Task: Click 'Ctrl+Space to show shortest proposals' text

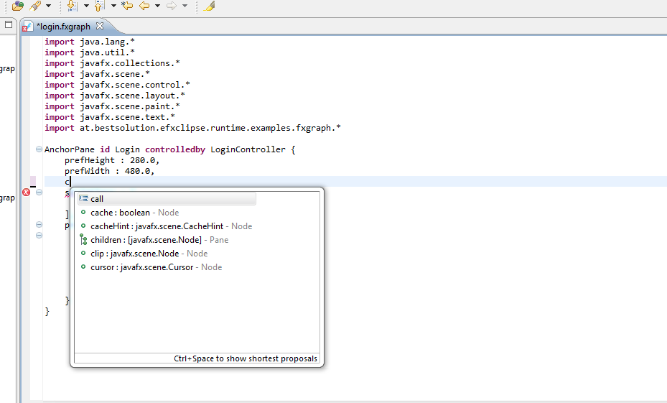Action: coord(246,358)
